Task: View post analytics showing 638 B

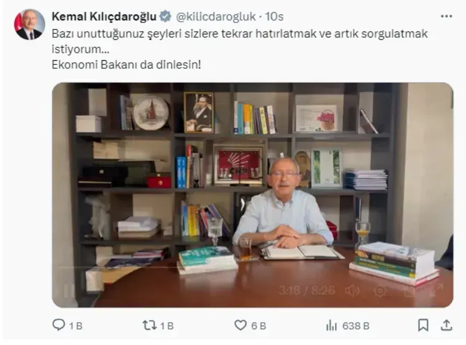Action: click(347, 326)
